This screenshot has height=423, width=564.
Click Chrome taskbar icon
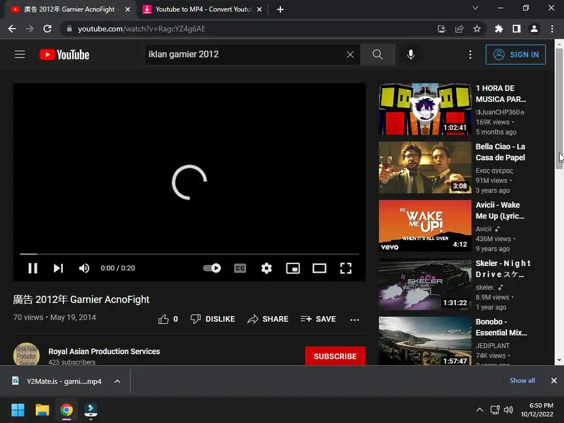pyautogui.click(x=66, y=410)
